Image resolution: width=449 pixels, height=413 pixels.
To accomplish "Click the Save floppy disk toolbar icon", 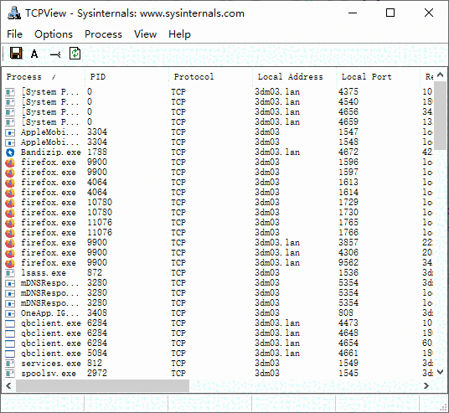I will [x=16, y=54].
